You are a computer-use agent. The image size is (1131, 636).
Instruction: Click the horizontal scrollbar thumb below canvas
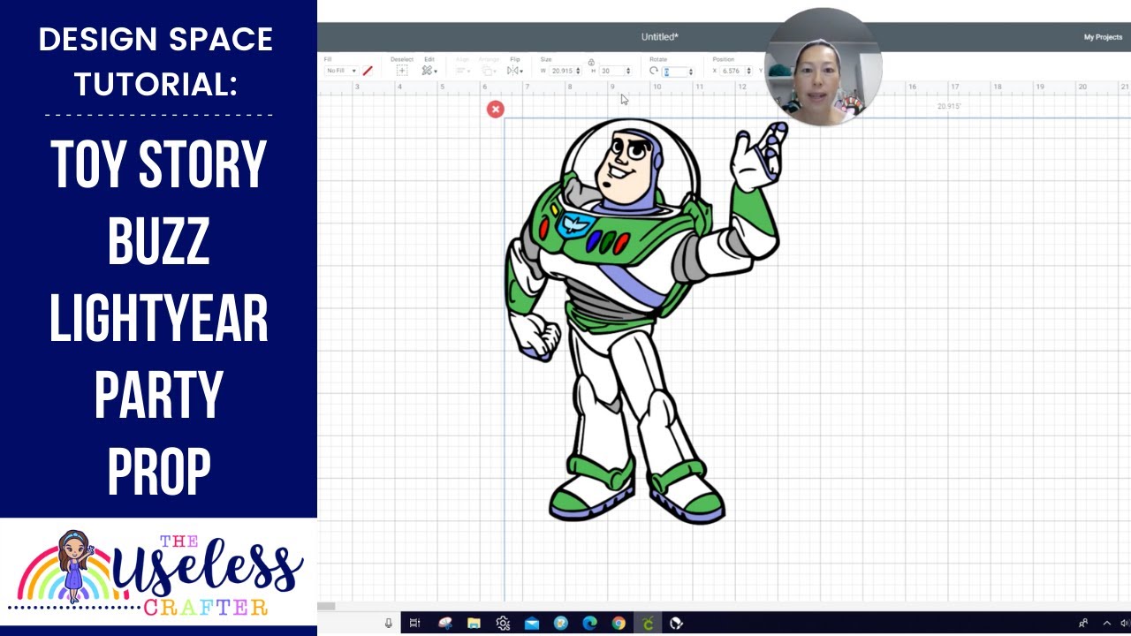[326, 606]
